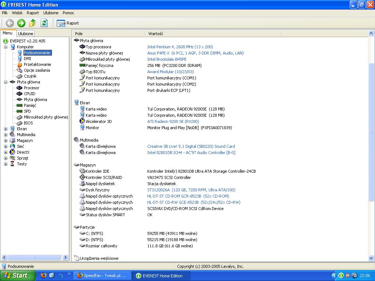Image resolution: width=375 pixels, height=281 pixels.
Task: Expand the Multimedia tree node
Action: (x=6, y=135)
